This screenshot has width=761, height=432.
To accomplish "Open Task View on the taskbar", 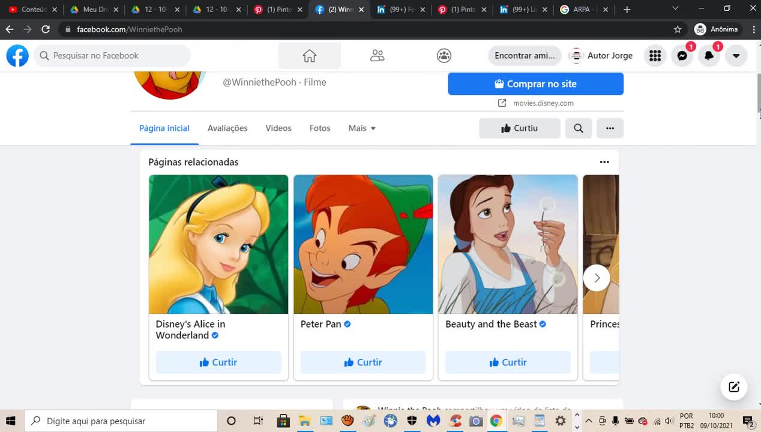I will pyautogui.click(x=258, y=421).
